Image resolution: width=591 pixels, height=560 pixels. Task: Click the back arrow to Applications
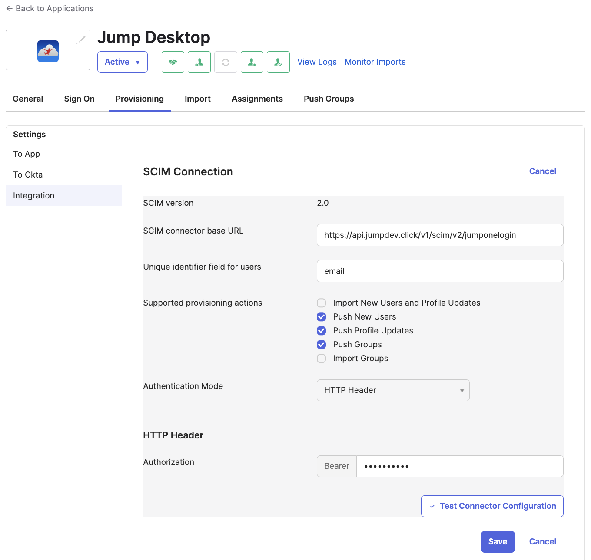9,9
